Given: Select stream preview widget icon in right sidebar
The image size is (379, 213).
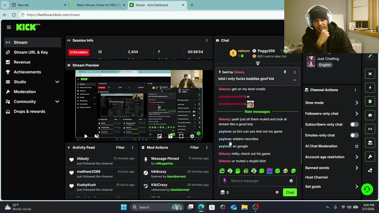Looking at the screenshot, I should coord(370,74).
